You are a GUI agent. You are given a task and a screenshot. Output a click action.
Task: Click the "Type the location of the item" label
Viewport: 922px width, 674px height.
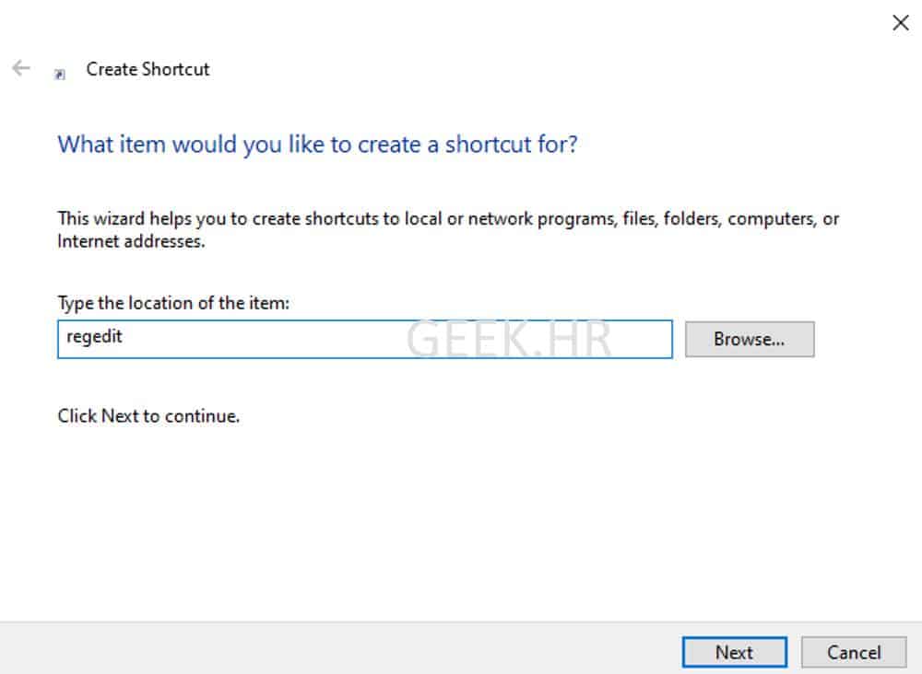173,303
